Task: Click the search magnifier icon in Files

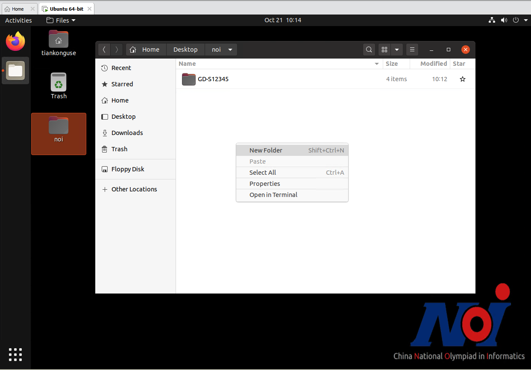Action: (x=369, y=50)
